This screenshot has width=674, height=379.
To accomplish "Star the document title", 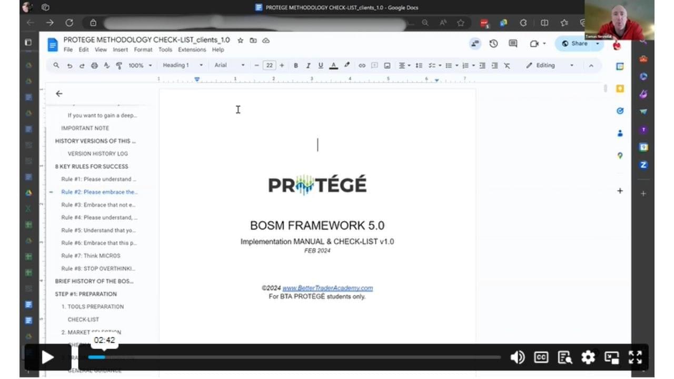I will pyautogui.click(x=241, y=40).
